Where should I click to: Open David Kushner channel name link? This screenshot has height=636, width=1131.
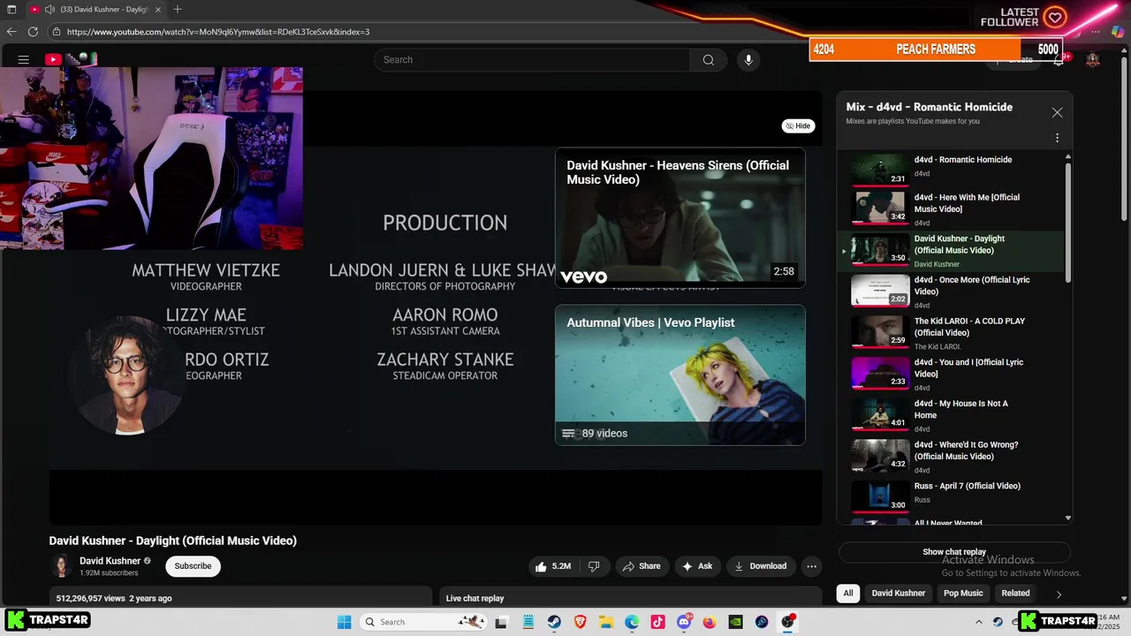pos(110,561)
